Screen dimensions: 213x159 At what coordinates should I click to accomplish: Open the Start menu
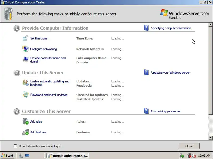(x=7, y=156)
